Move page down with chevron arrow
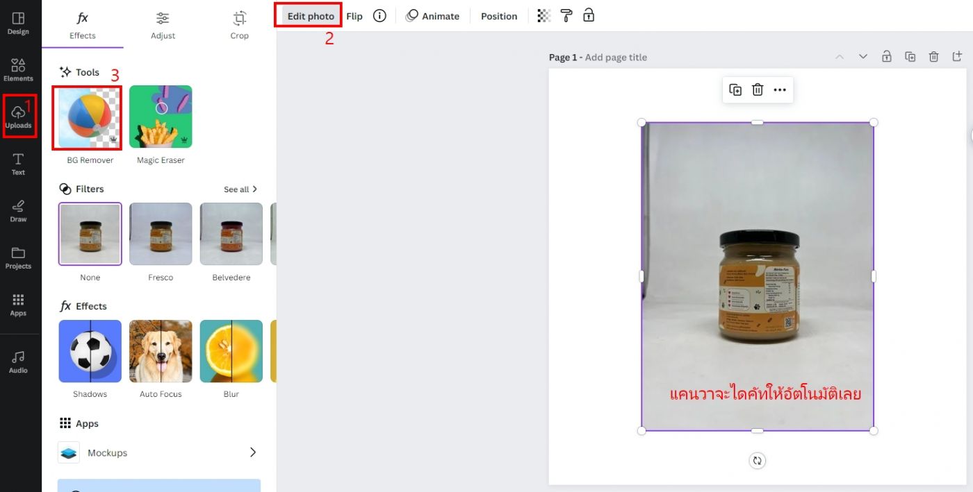 coord(862,57)
